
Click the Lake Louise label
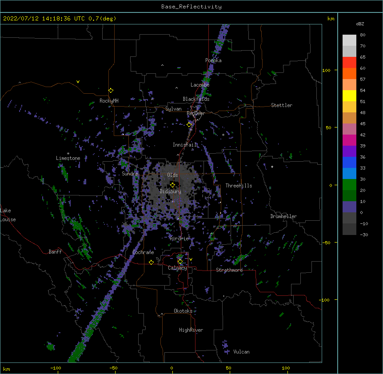tap(8, 215)
